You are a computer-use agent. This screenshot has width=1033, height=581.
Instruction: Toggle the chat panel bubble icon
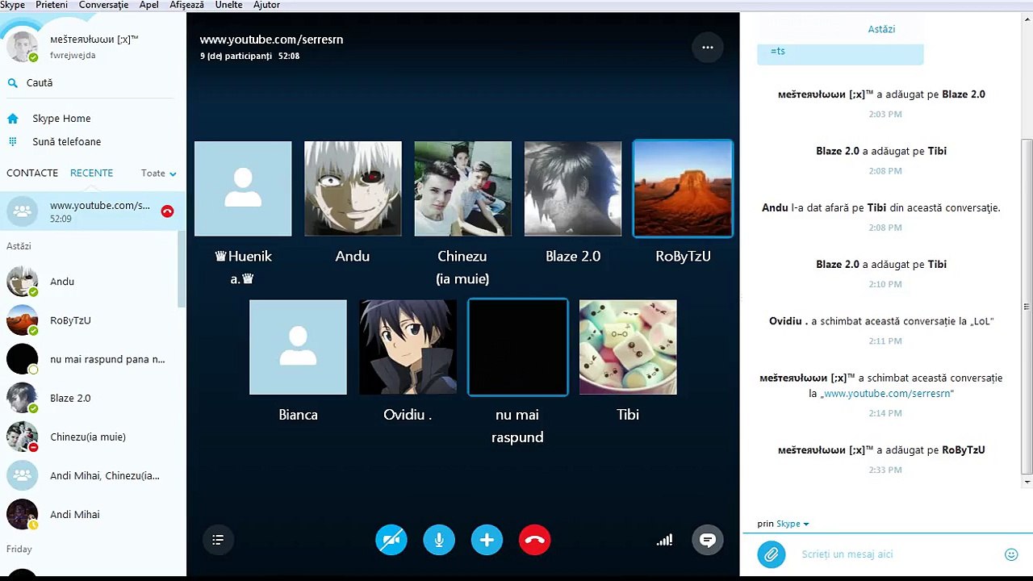(x=708, y=540)
